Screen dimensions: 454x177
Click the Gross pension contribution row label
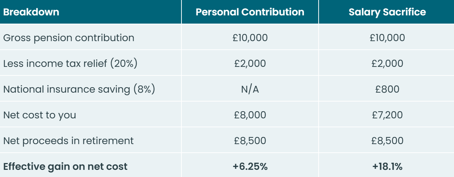tap(69, 38)
